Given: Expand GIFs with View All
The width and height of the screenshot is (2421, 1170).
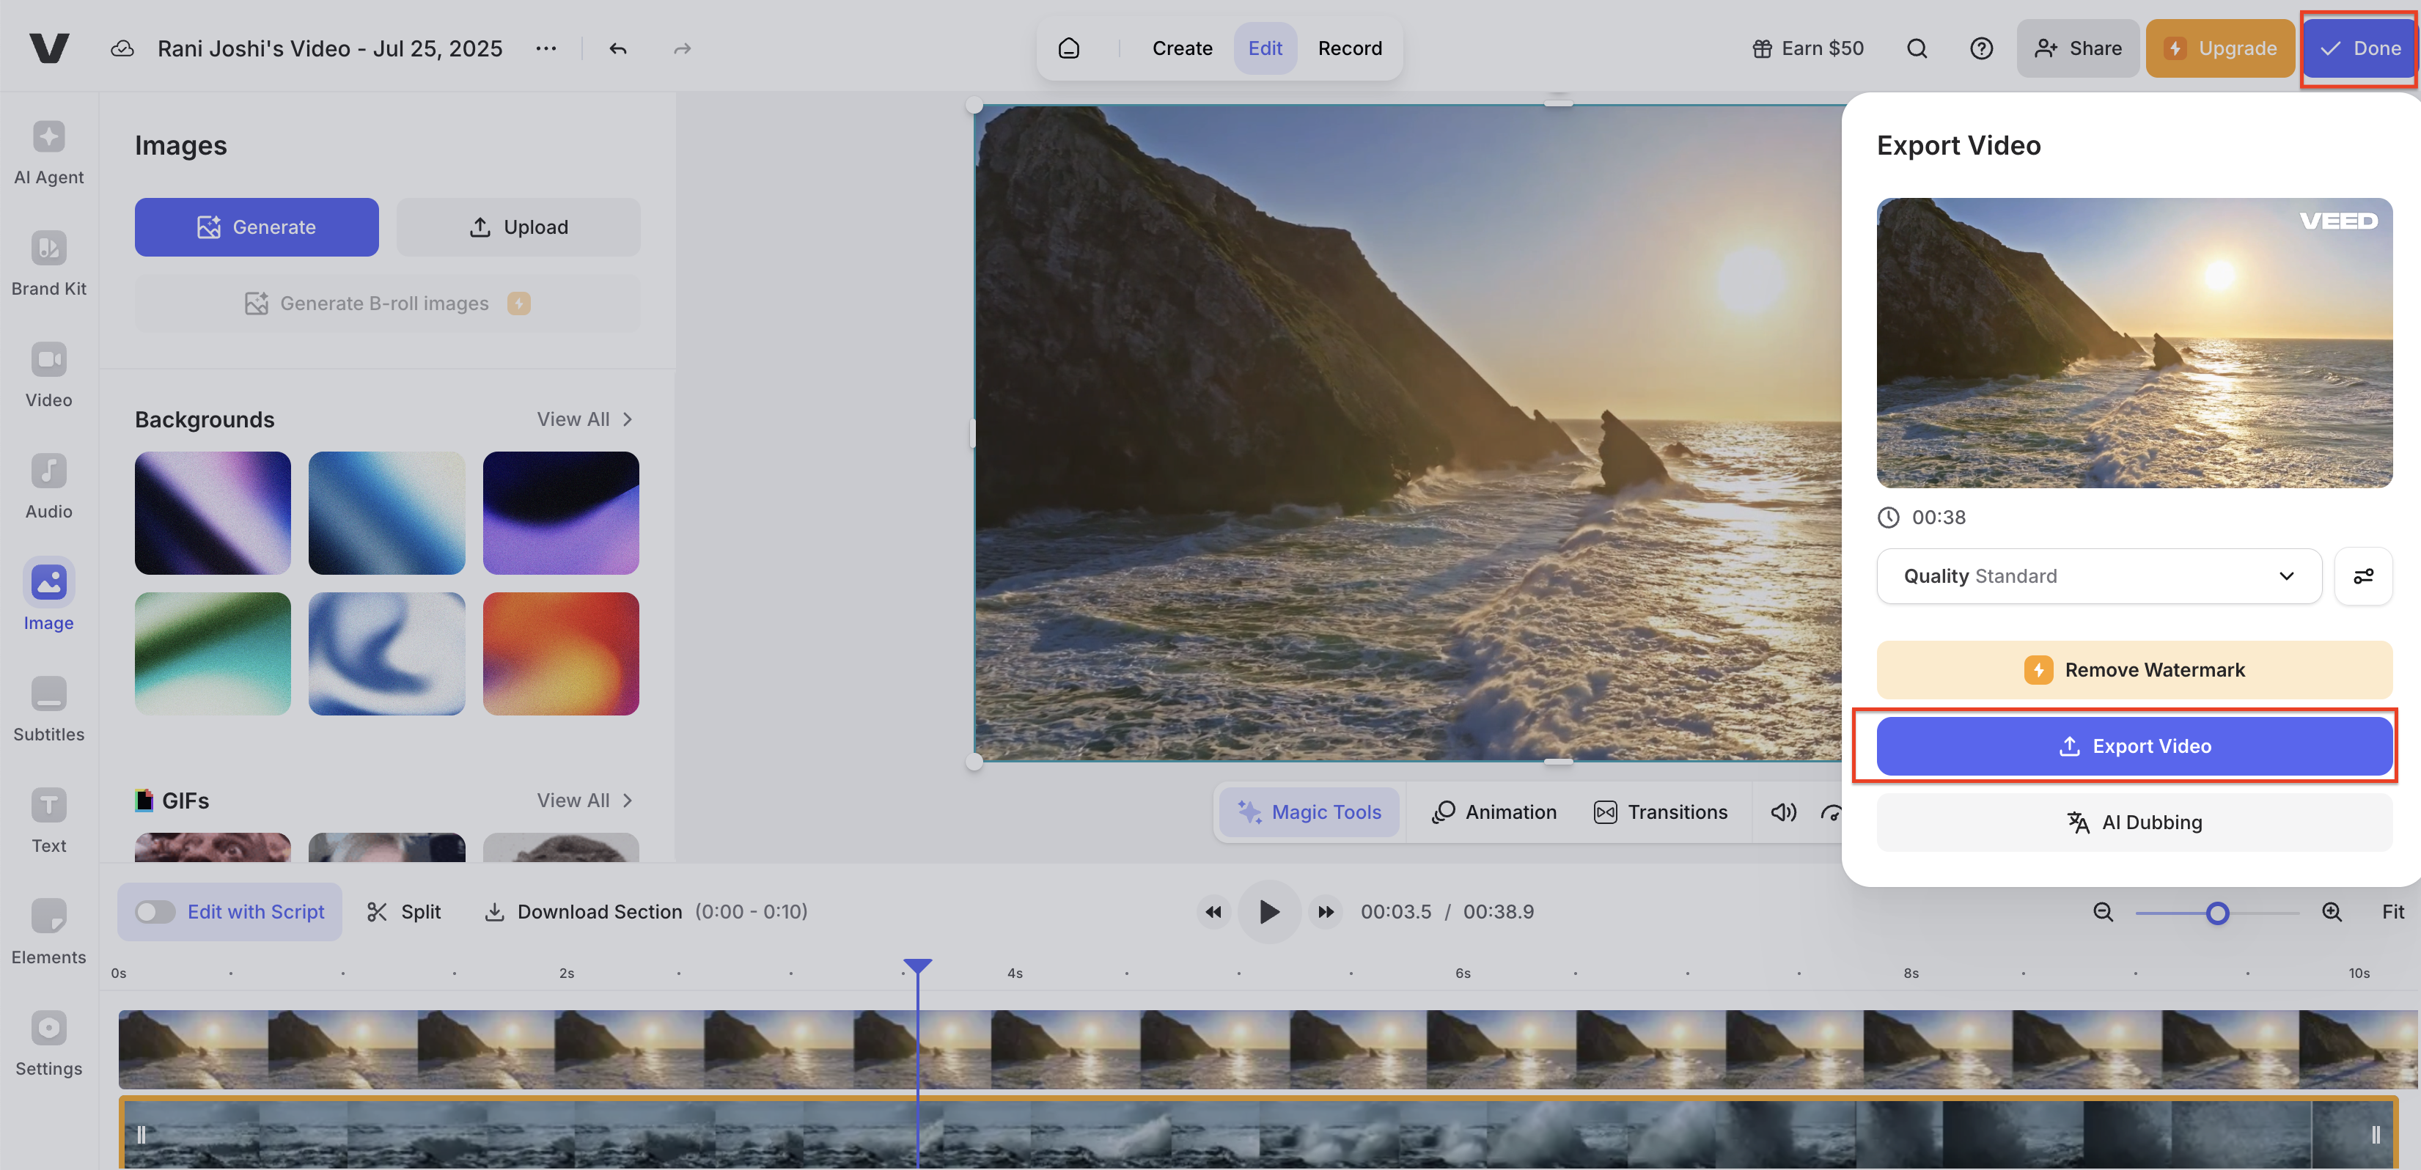Looking at the screenshot, I should click(584, 801).
